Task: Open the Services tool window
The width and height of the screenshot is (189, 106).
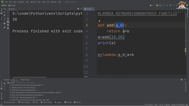Action: (77, 102)
